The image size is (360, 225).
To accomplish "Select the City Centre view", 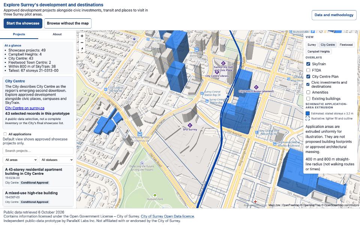I will click(x=328, y=45).
